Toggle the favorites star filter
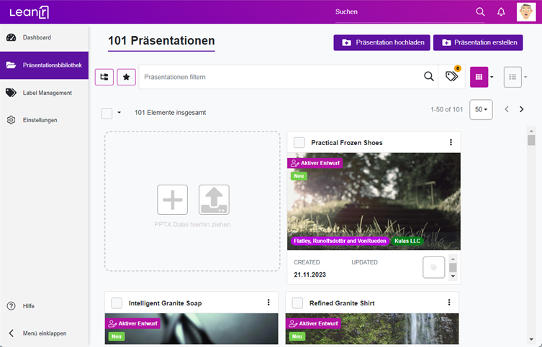 coord(126,77)
